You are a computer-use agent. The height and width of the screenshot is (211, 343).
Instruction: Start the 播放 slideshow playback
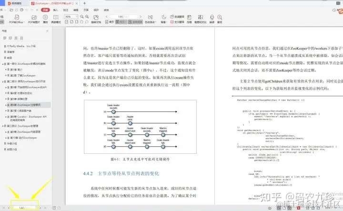point(45,19)
